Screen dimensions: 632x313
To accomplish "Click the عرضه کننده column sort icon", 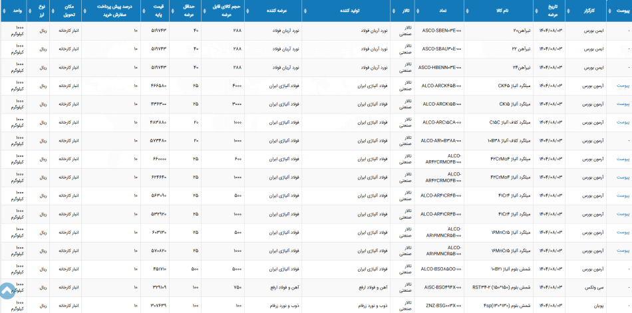I will 248,11.
